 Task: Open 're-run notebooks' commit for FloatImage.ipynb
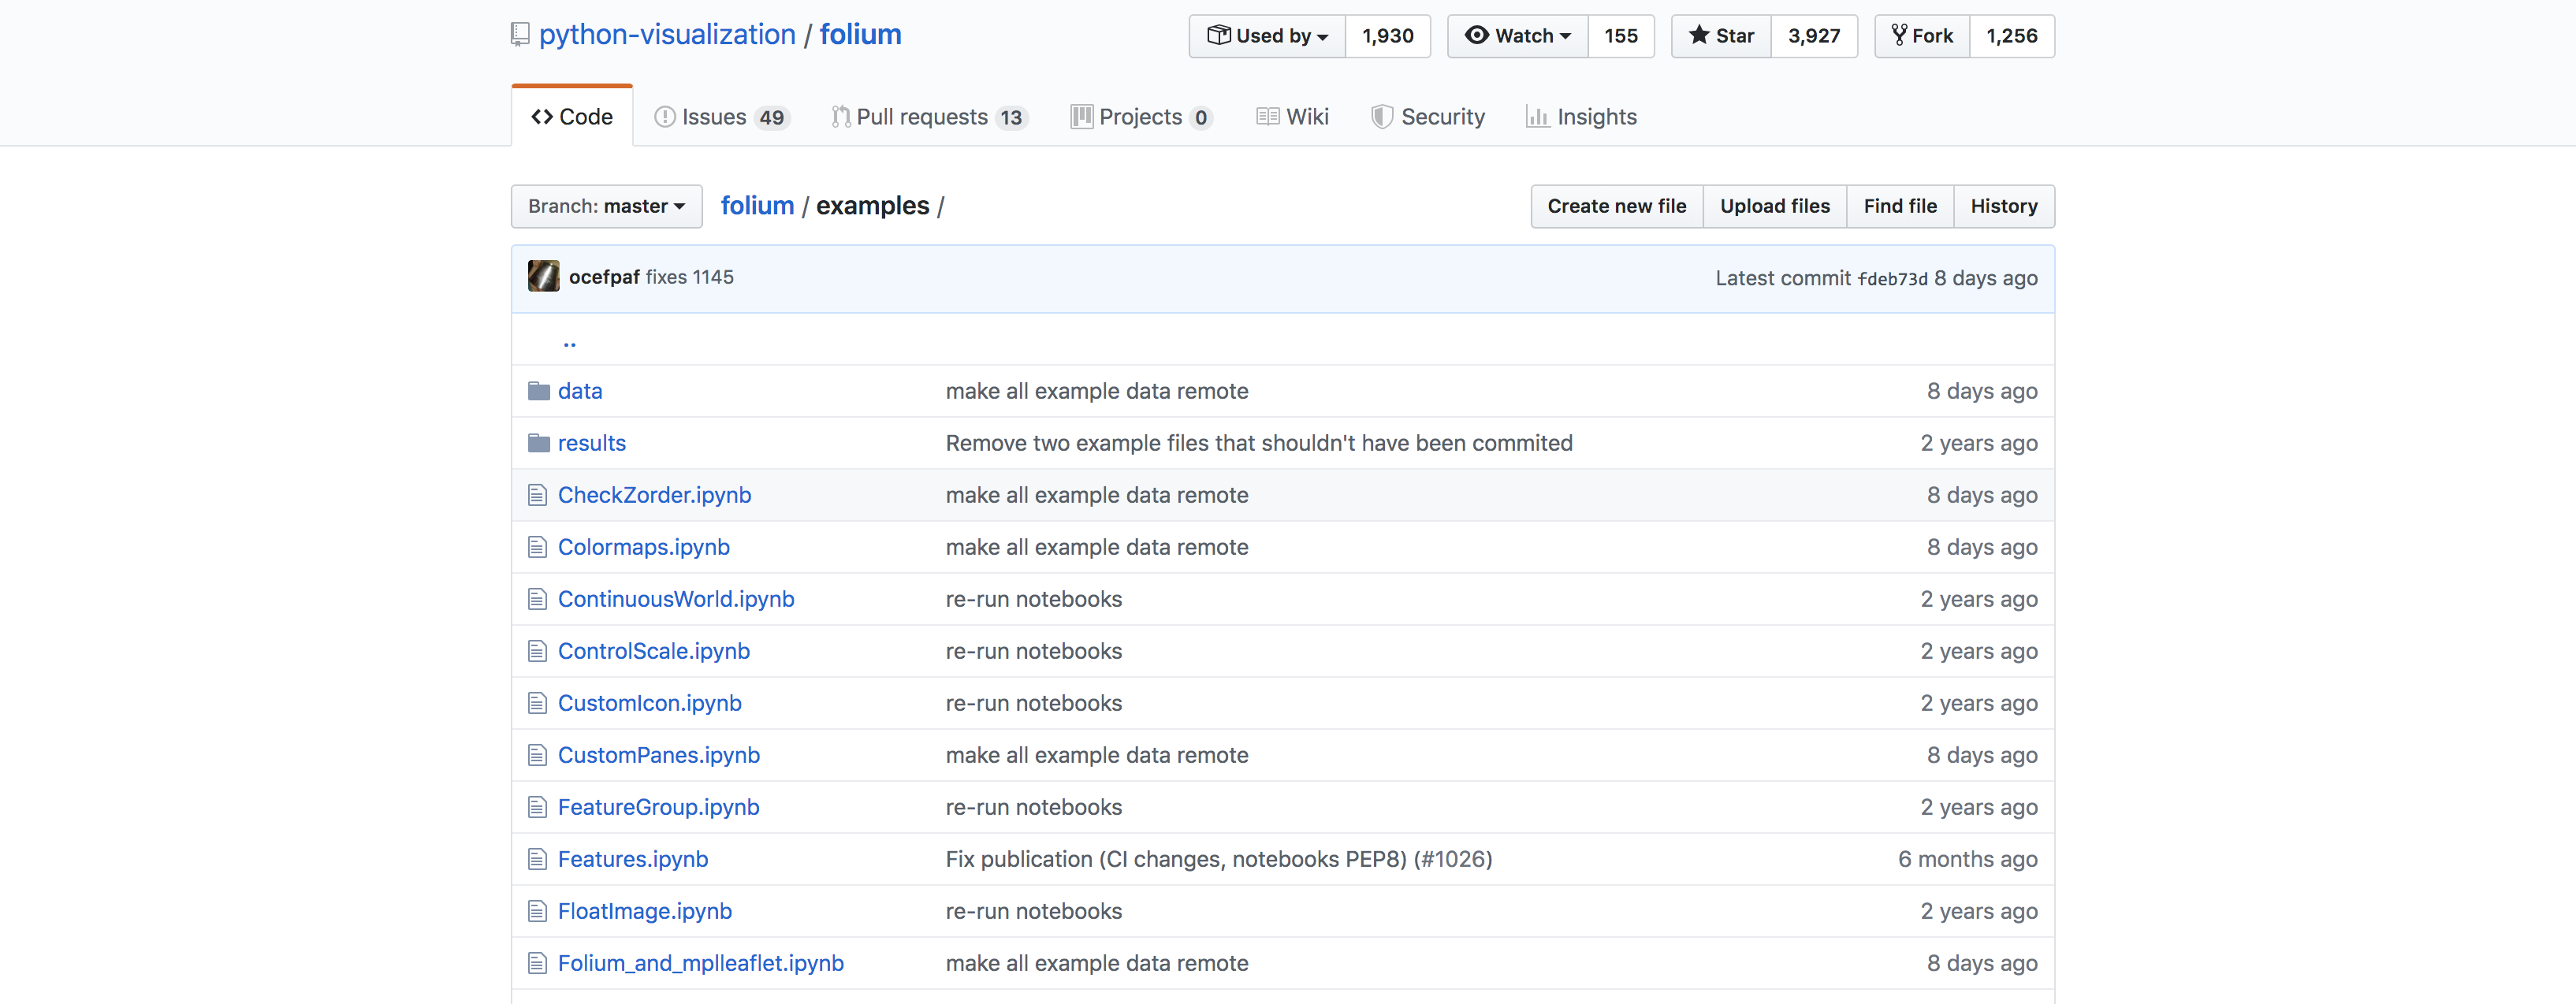click(1034, 911)
